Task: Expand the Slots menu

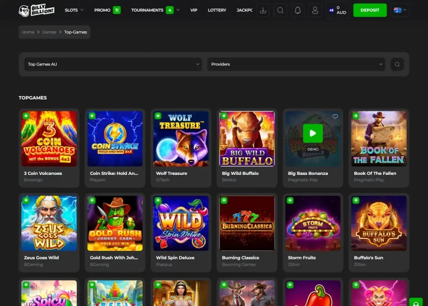Action: point(74,10)
